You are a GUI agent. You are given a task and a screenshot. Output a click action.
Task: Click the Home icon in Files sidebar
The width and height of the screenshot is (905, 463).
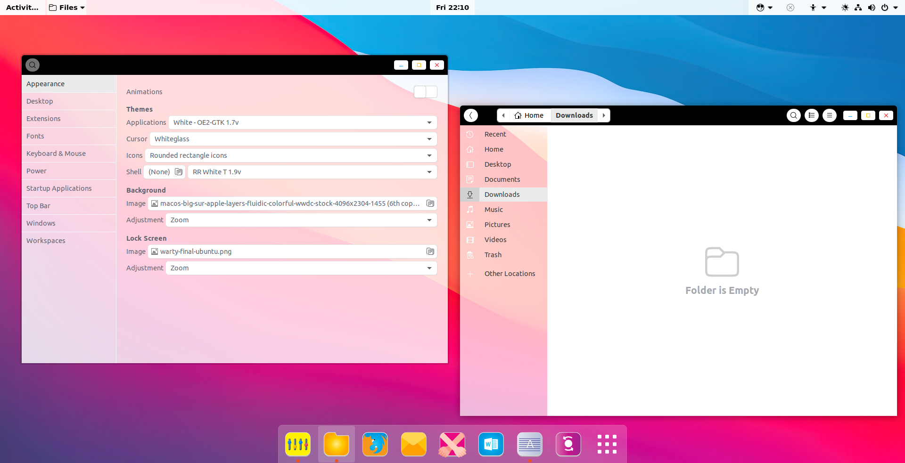tap(470, 149)
